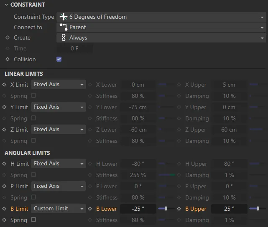Toggle keyframe diamond beside X Upper
268x227 pixels.
179,85
